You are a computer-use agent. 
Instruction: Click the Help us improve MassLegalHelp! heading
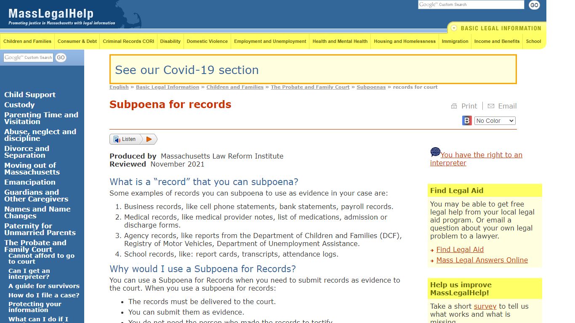[x=461, y=289]
